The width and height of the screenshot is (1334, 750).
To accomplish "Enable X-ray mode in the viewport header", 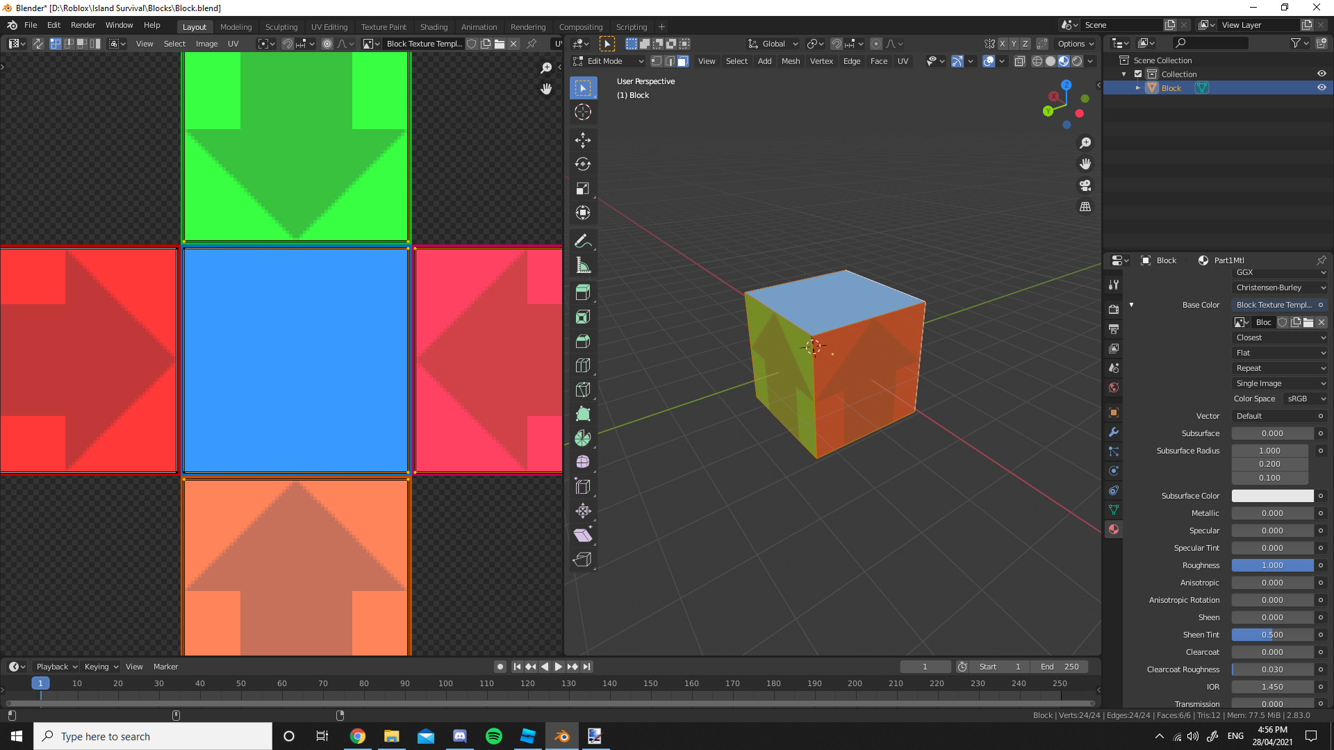I will point(1020,61).
